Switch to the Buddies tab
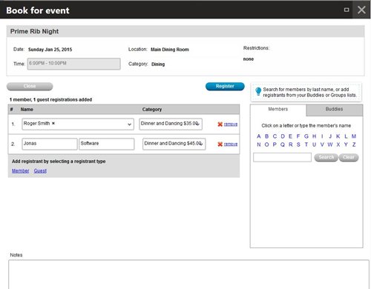 (x=334, y=109)
